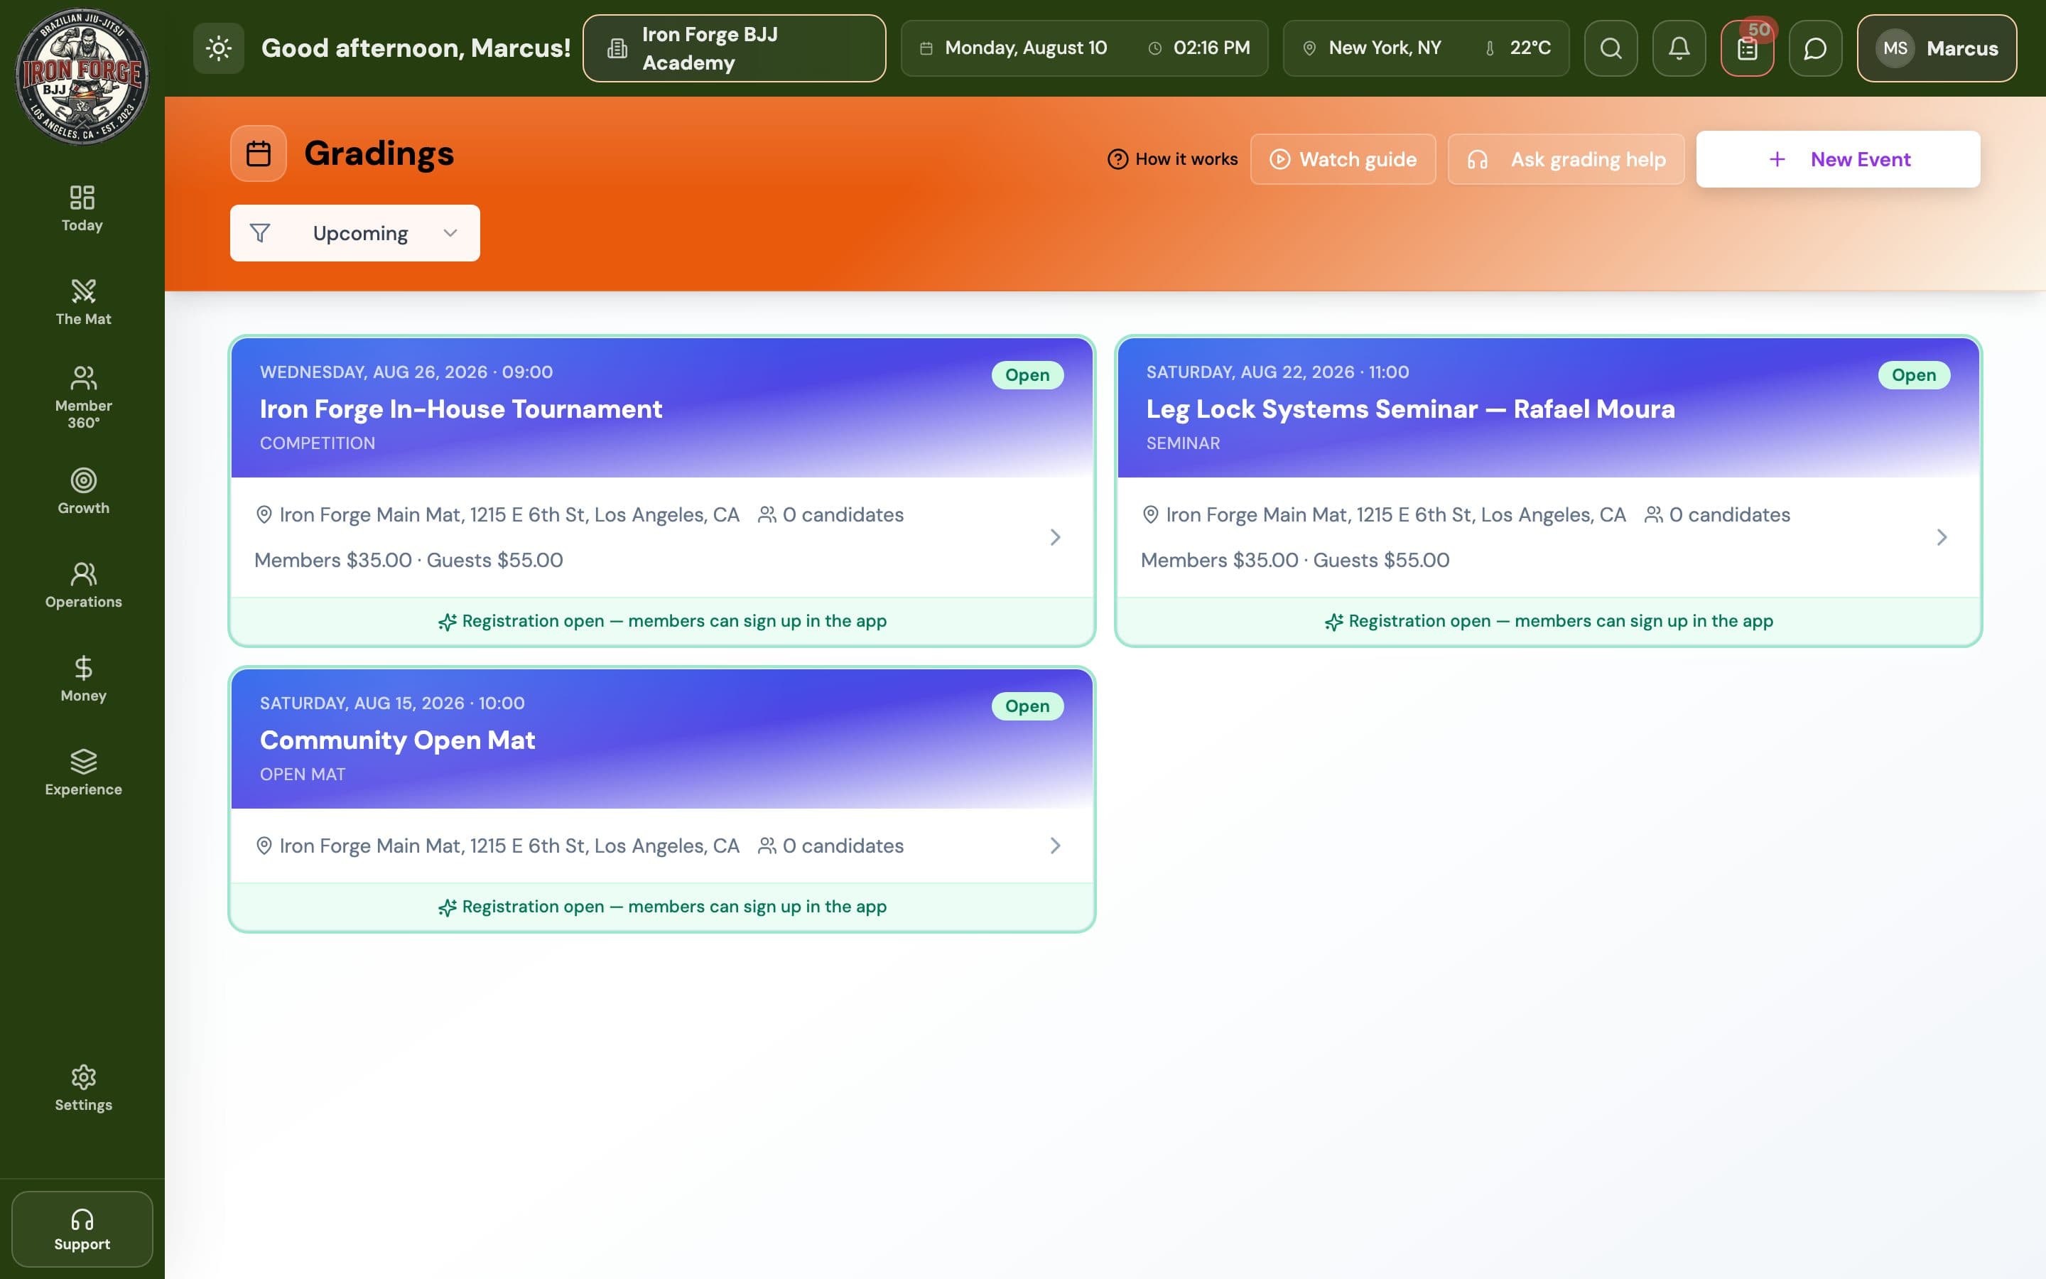Click the 02:16 PM clock display
Viewport: 2046px width, 1279px height.
(x=1199, y=48)
